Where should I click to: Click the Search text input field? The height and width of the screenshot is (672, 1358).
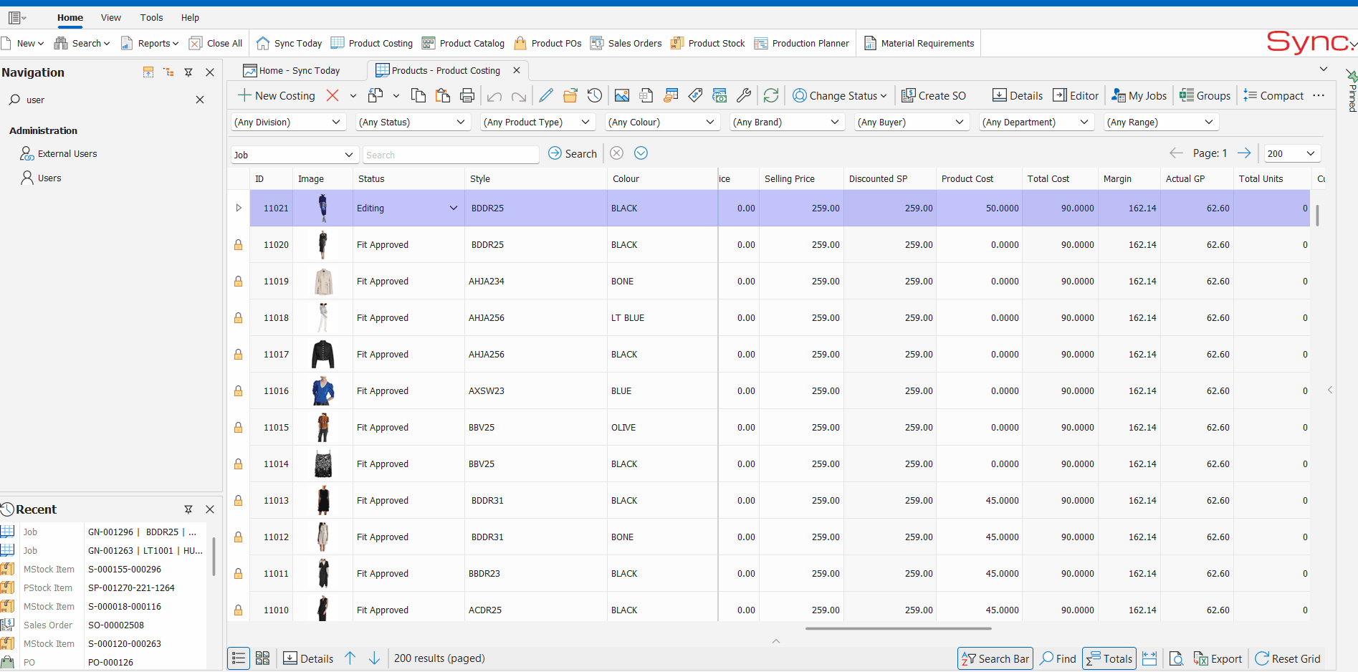coord(451,155)
